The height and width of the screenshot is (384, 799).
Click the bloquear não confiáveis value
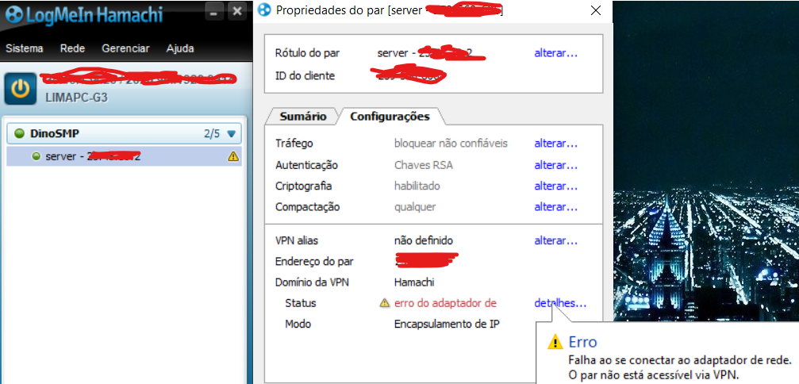451,144
